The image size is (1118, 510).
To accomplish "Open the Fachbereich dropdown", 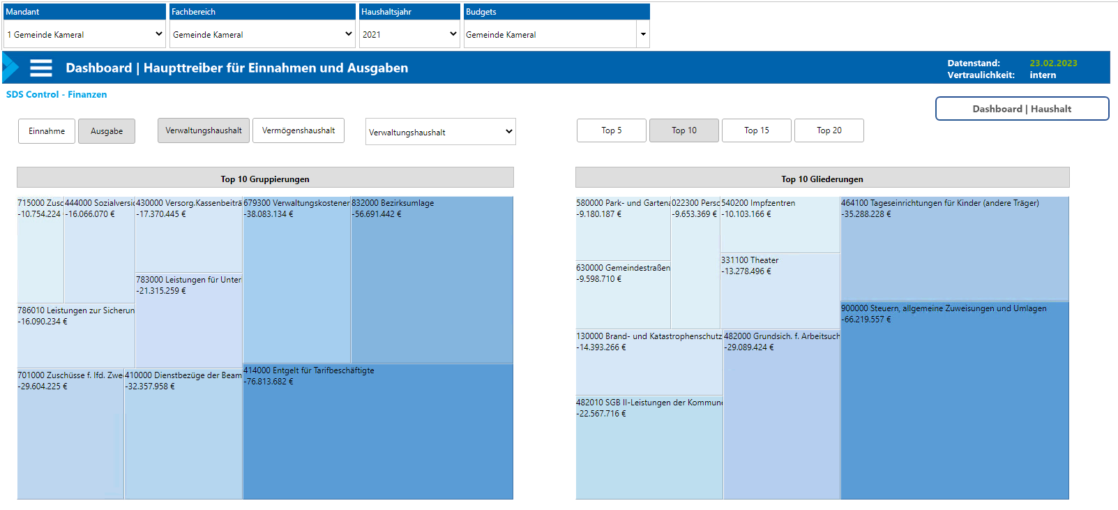I will click(x=262, y=34).
